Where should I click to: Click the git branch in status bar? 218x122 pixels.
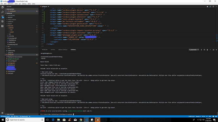pos(6,116)
